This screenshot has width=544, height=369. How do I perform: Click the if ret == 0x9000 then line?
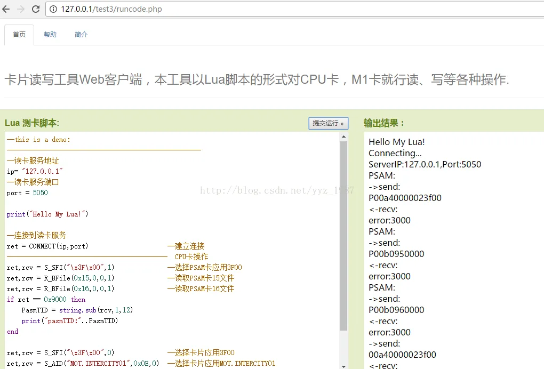[x=46, y=300]
